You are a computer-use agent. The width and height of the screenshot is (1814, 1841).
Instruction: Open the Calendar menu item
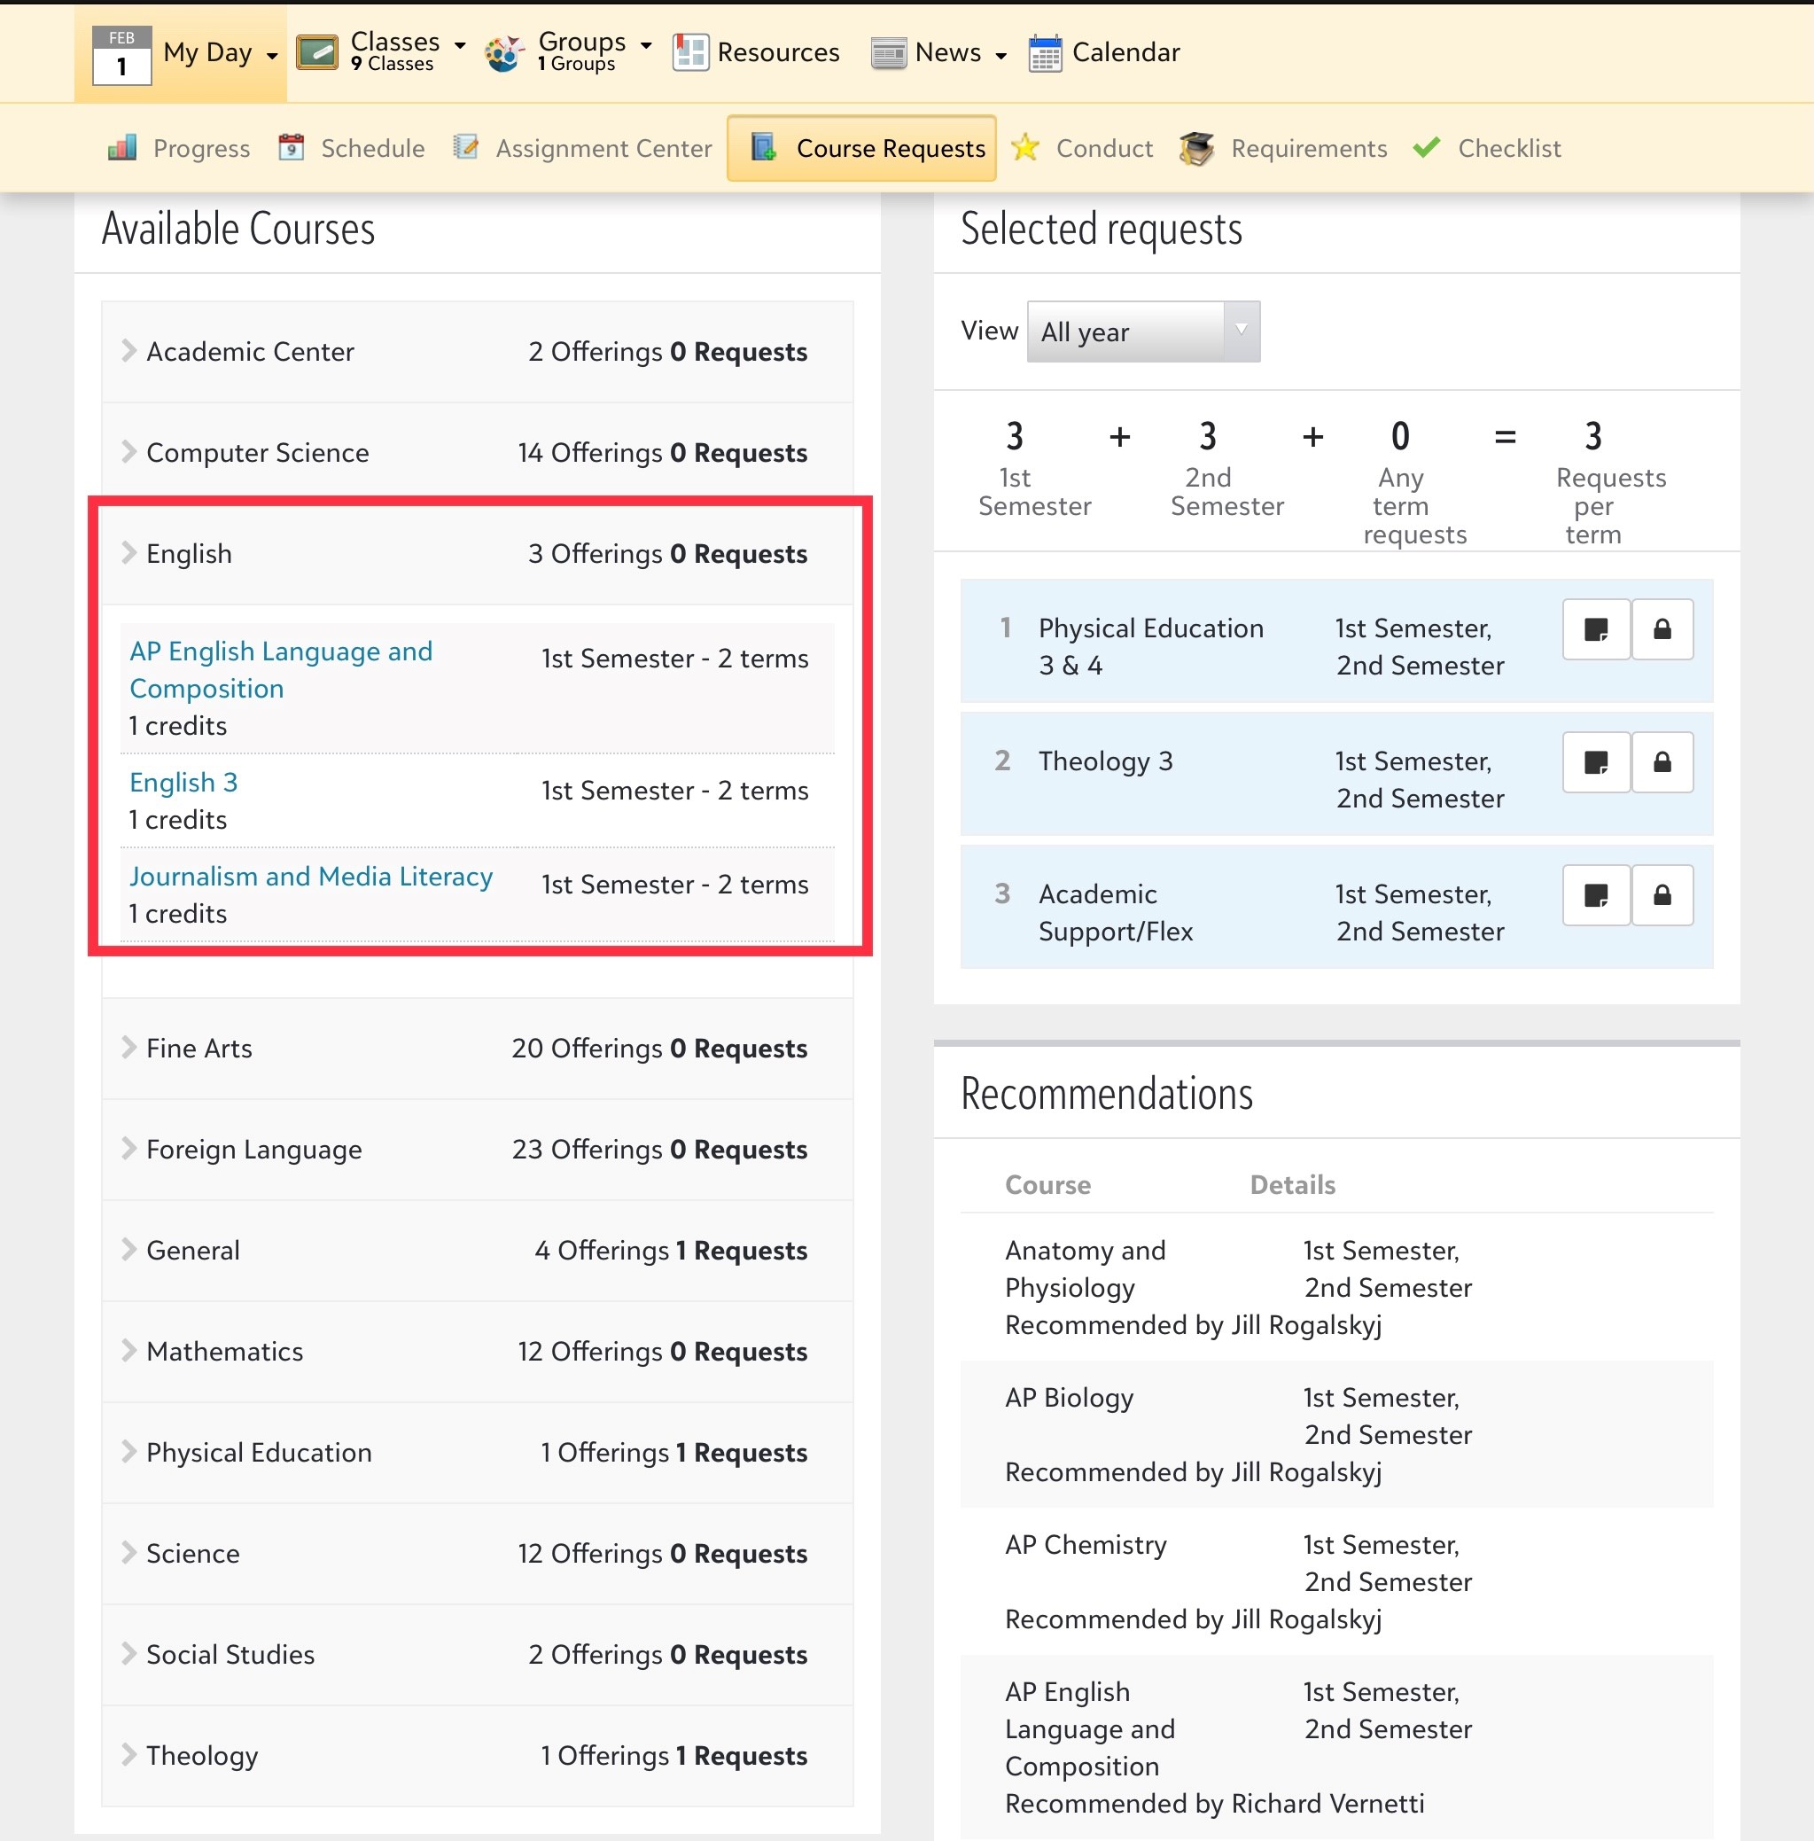click(x=1104, y=52)
